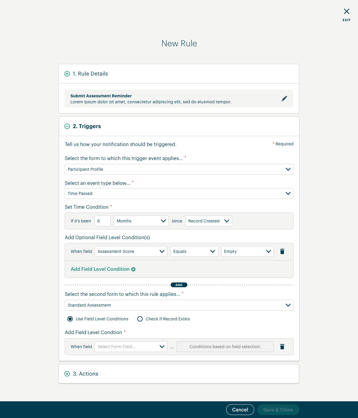
Task: Open the Time Passed event type dropdown
Action: pos(179,193)
